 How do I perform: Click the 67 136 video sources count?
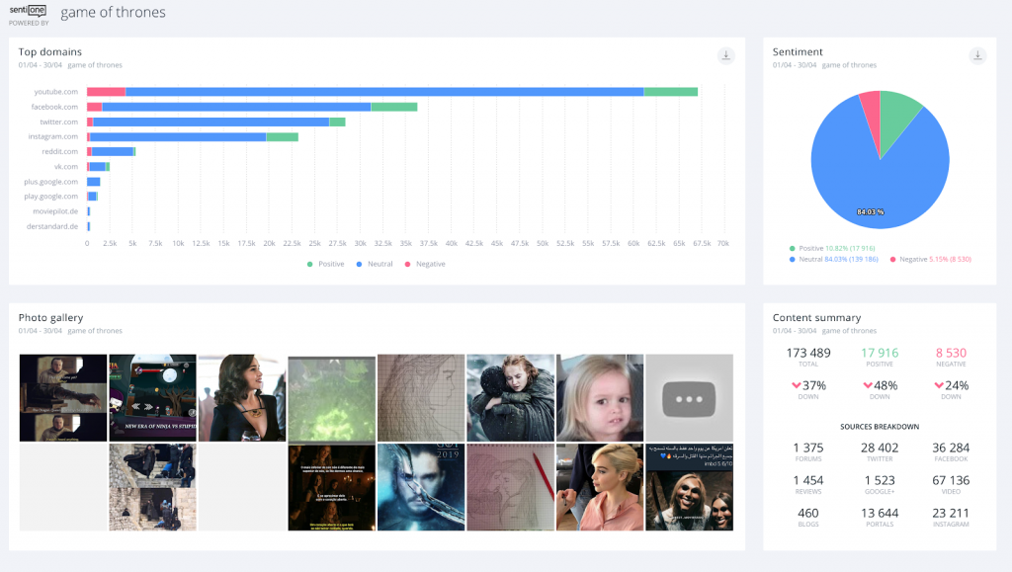(x=950, y=480)
